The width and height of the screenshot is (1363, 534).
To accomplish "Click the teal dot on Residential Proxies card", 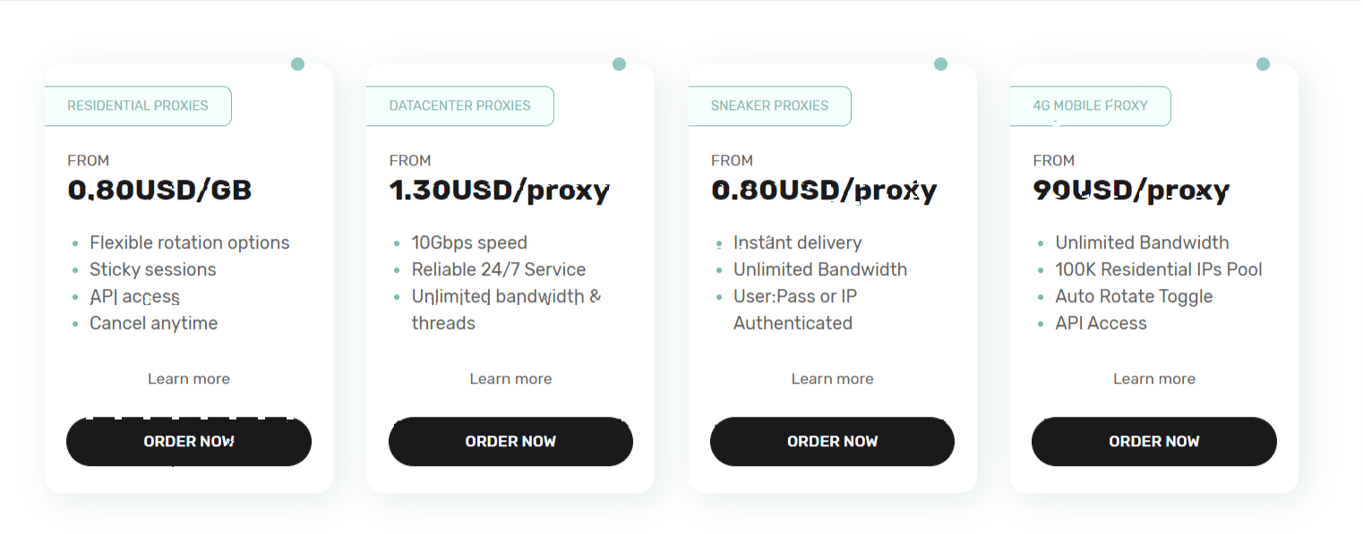I will (298, 64).
